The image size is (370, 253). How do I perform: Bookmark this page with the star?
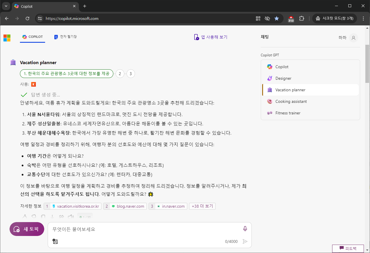(277, 18)
